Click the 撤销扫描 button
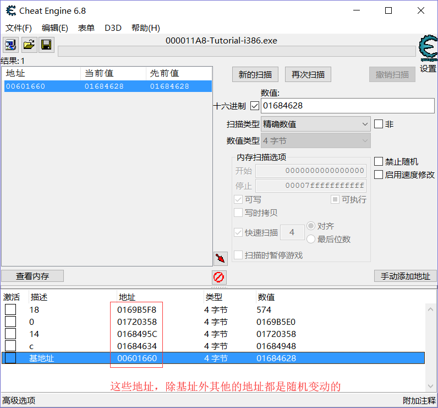Viewport: 438px width, 408px height. (x=392, y=74)
